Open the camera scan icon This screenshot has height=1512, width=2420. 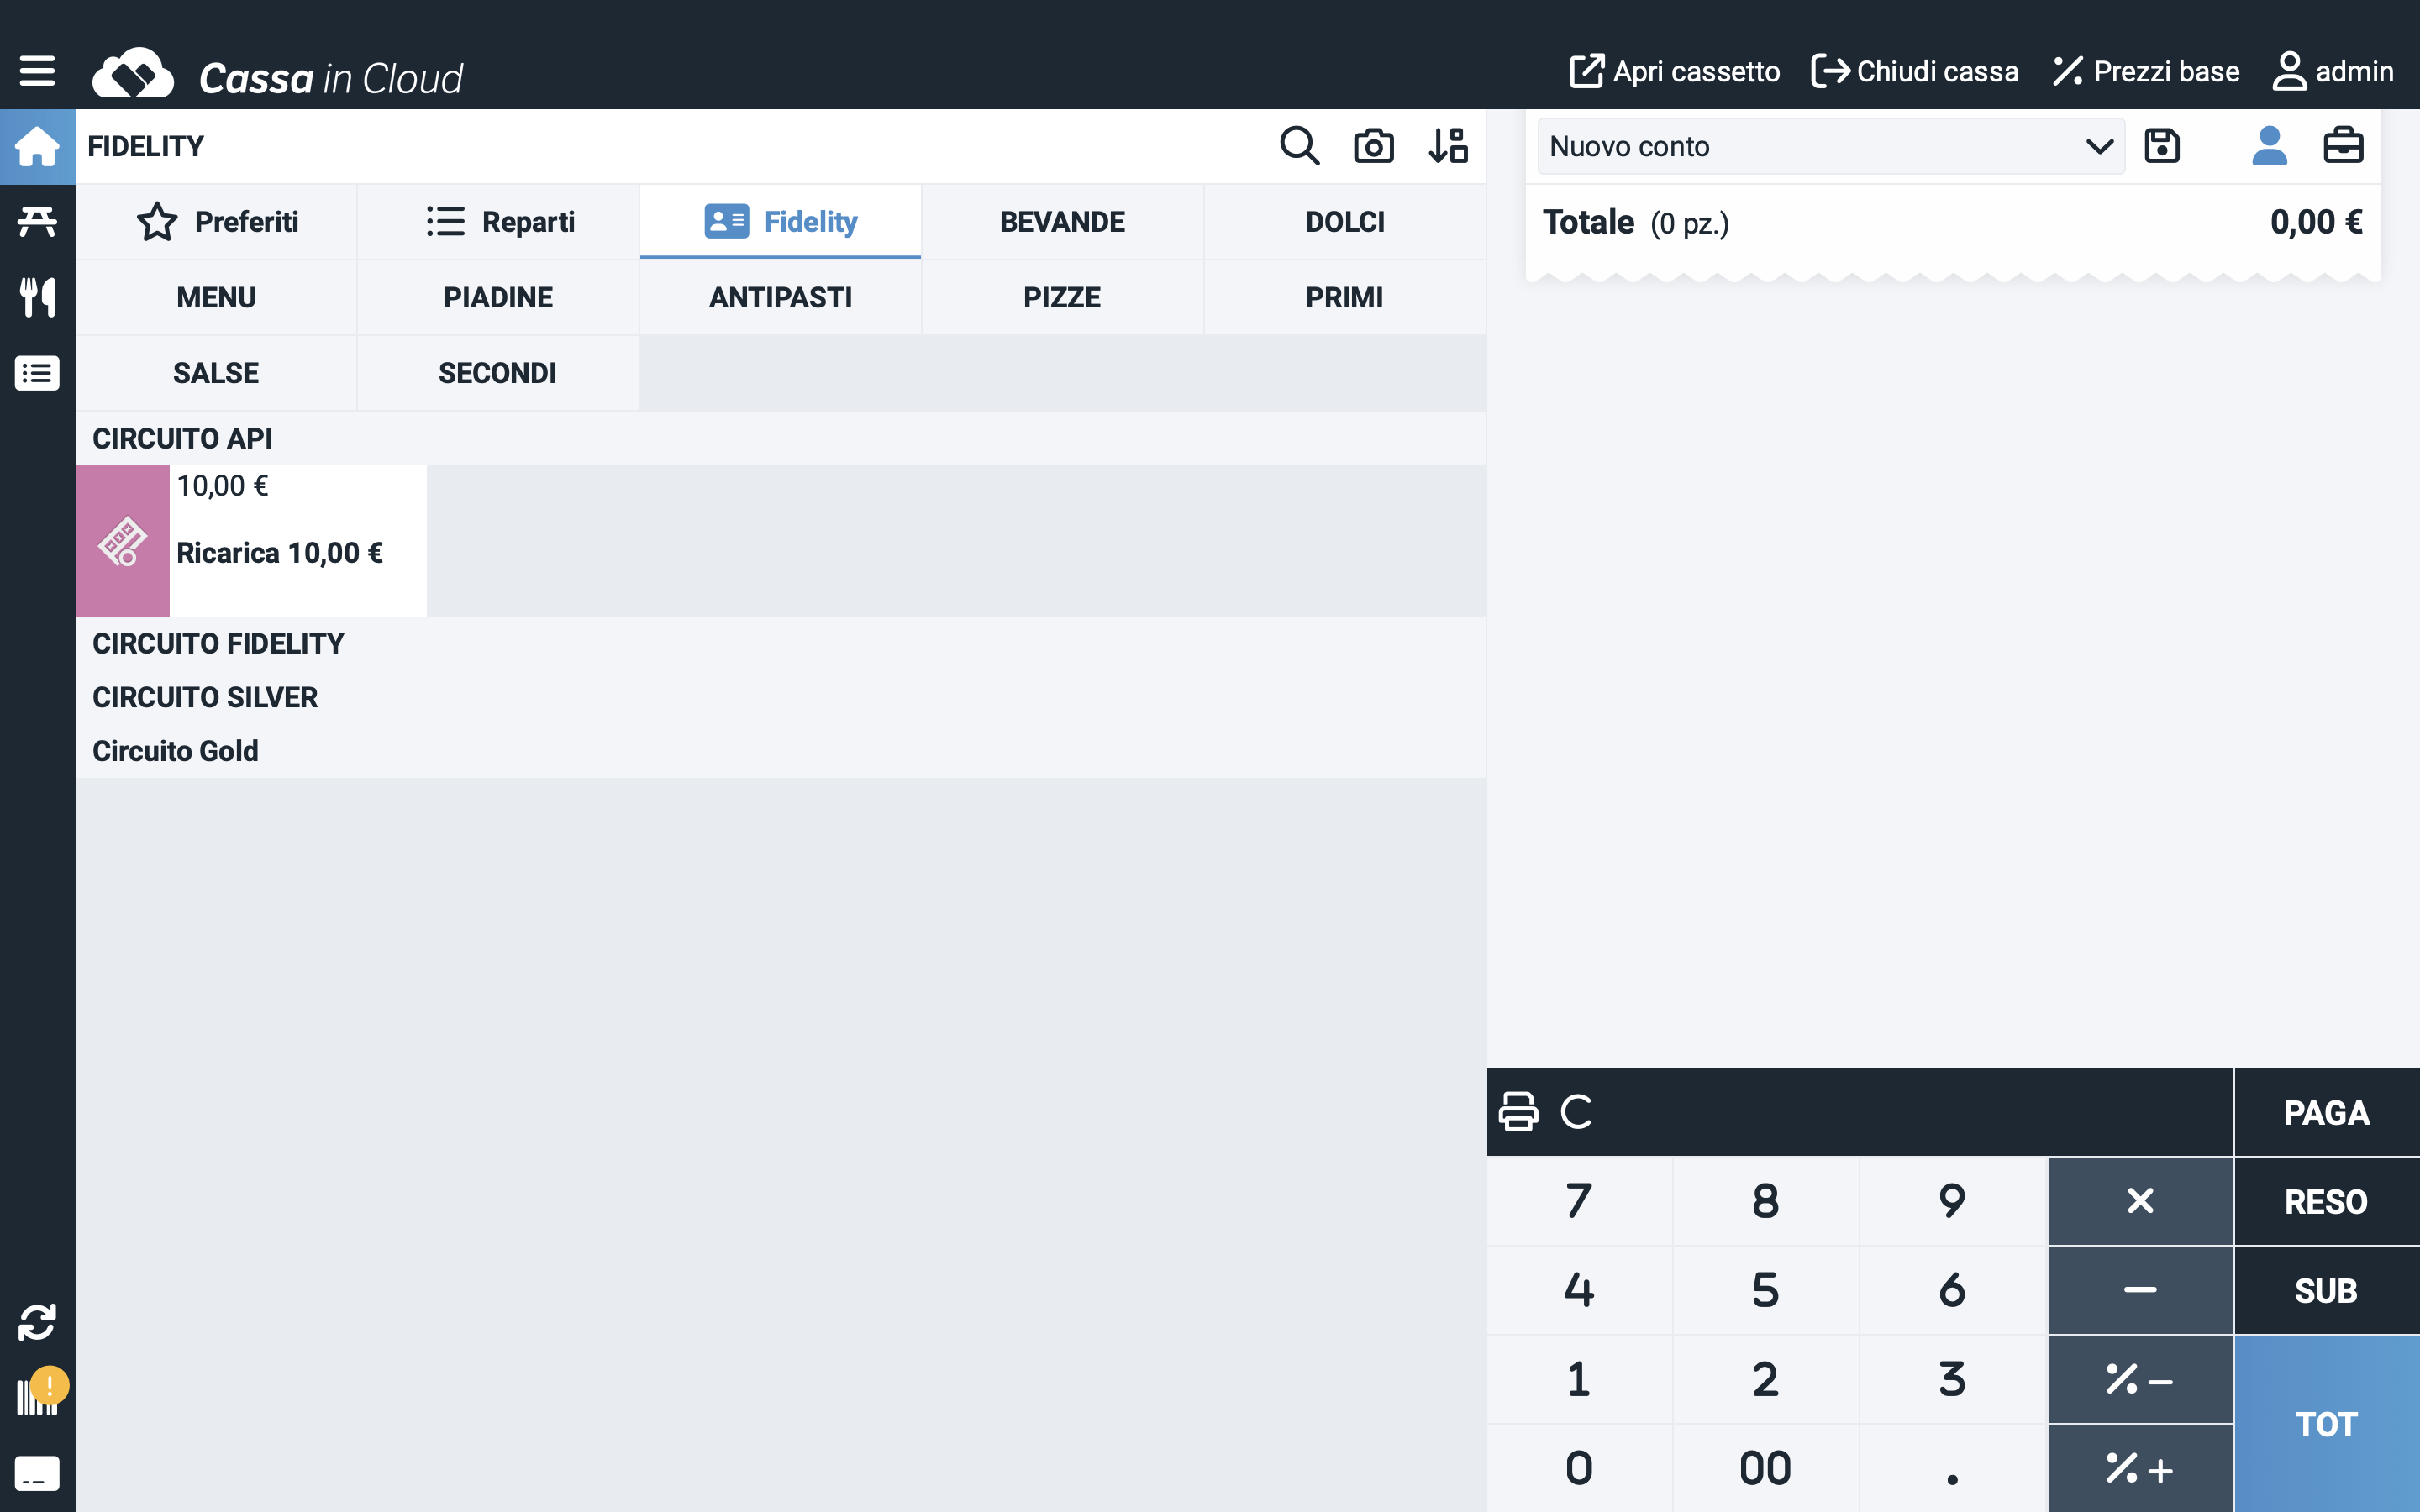pyautogui.click(x=1373, y=146)
